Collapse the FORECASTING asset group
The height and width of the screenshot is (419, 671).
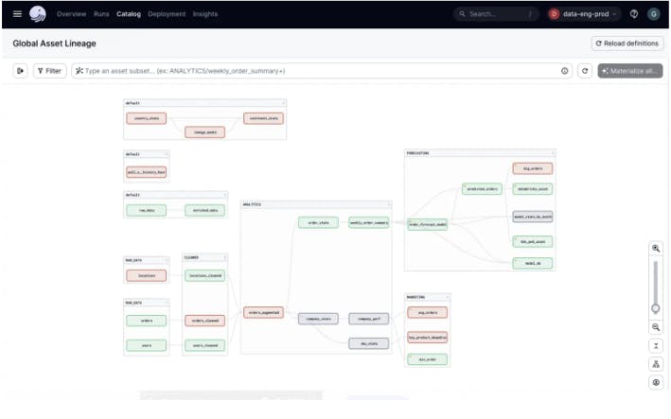(x=552, y=152)
